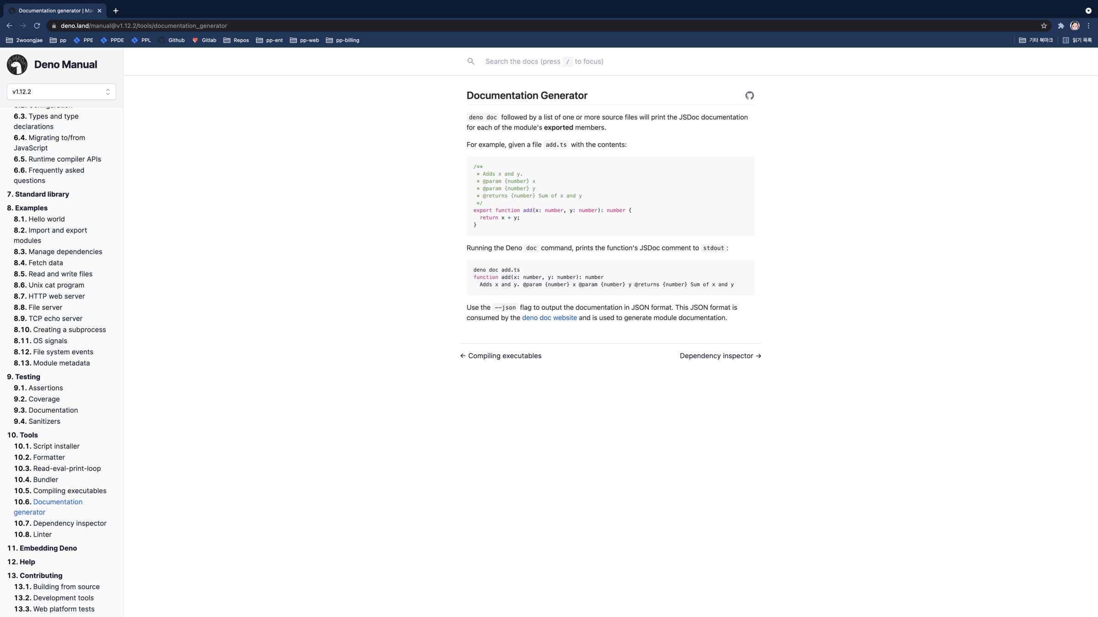Open the Chrome profile avatar
Viewport: 1098px width, 617px height.
pos(1075,26)
